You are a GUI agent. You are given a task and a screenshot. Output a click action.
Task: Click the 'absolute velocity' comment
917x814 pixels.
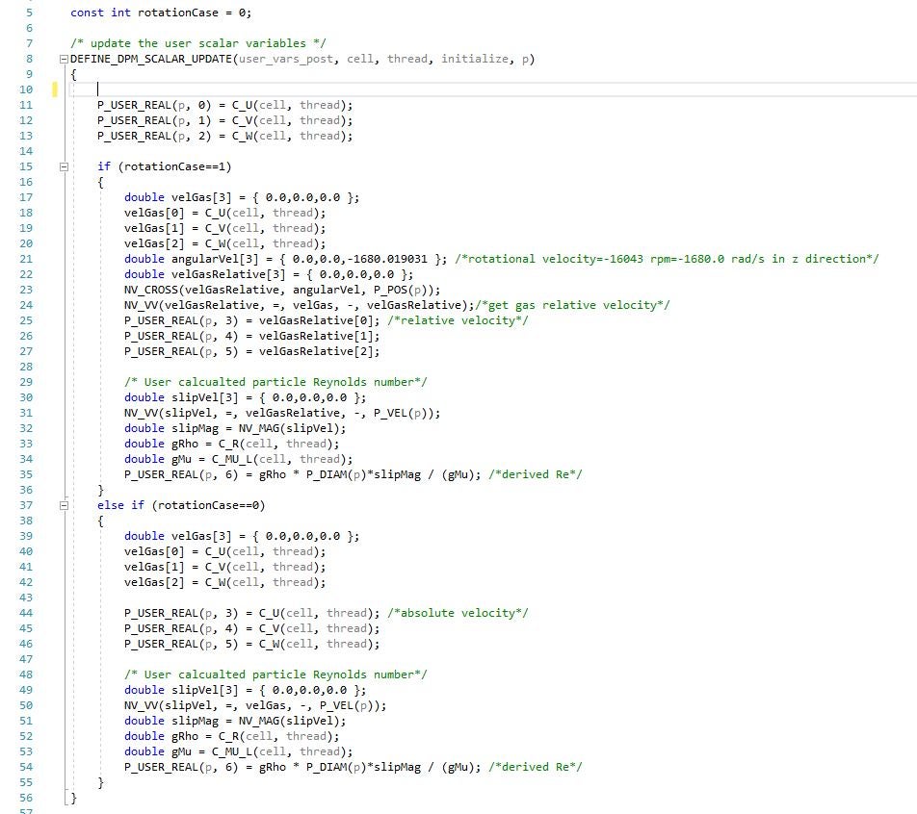pos(458,613)
